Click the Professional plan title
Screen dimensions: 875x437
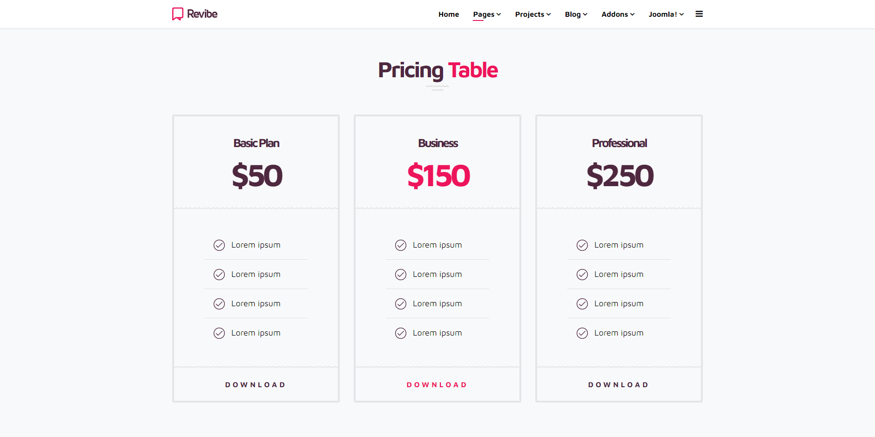[x=619, y=143]
